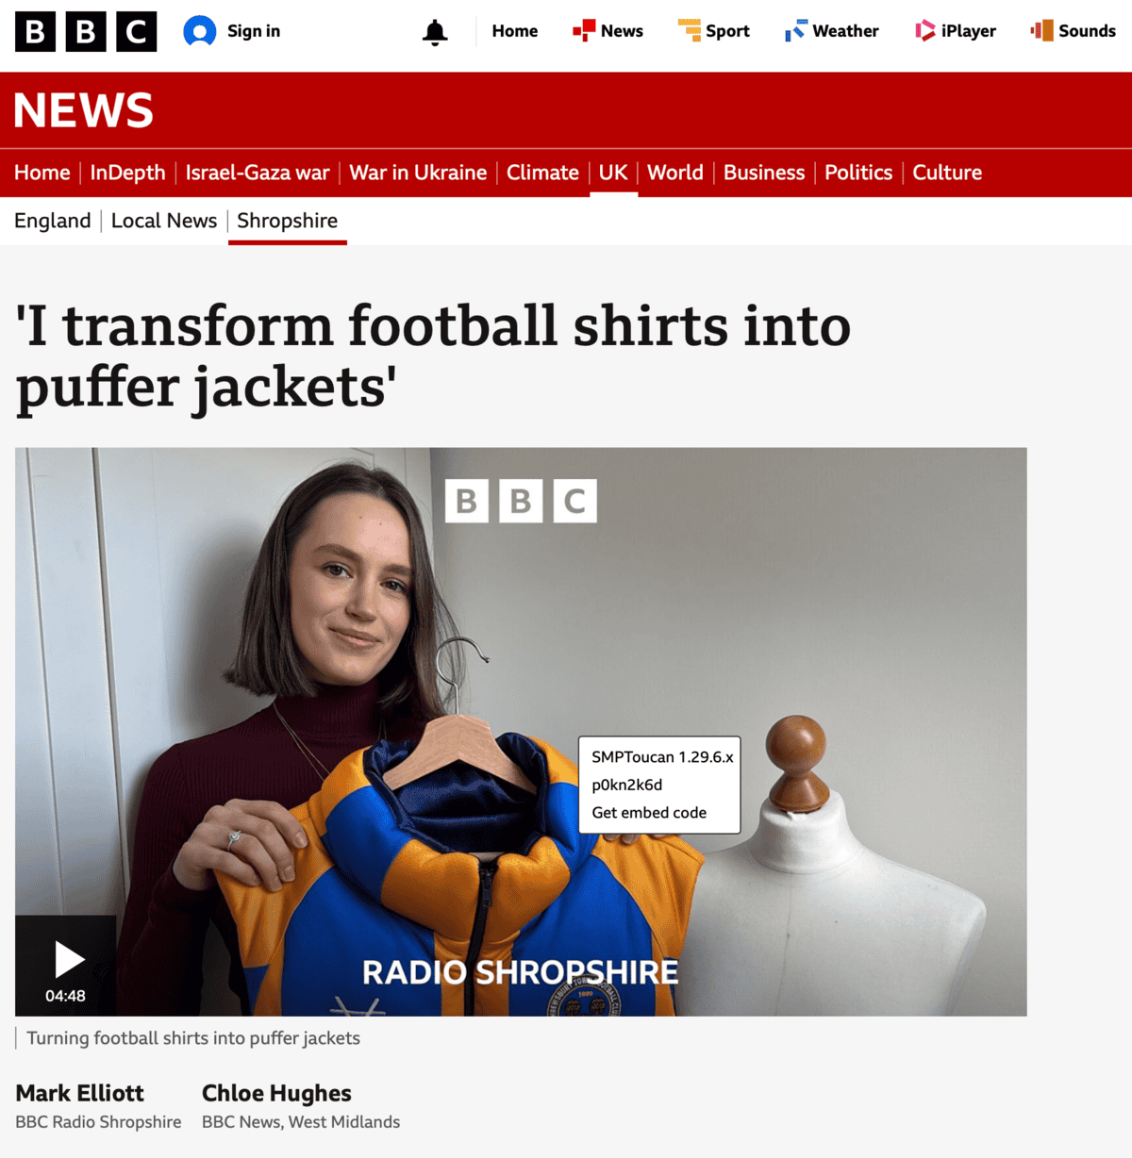Image resolution: width=1132 pixels, height=1158 pixels.
Task: Open War in Ukraine section
Action: tap(418, 173)
